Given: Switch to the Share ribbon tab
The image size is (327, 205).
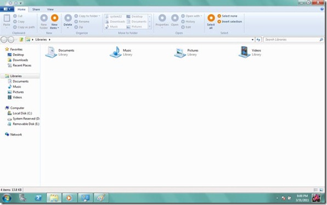Looking at the screenshot, I should click(x=36, y=9).
